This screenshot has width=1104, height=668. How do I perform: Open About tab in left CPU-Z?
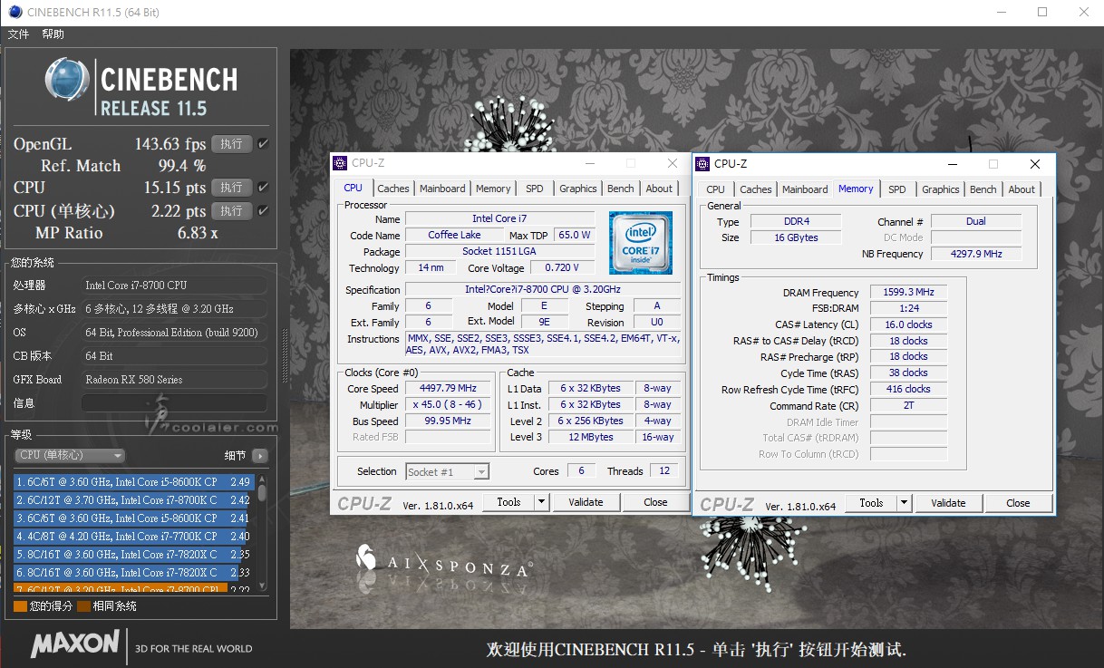[x=660, y=189]
